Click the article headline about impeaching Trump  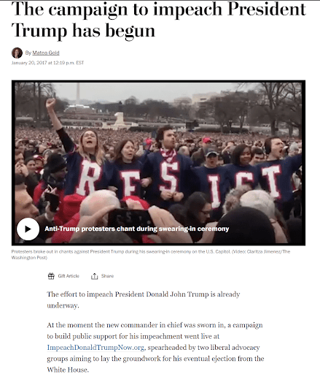(158, 20)
